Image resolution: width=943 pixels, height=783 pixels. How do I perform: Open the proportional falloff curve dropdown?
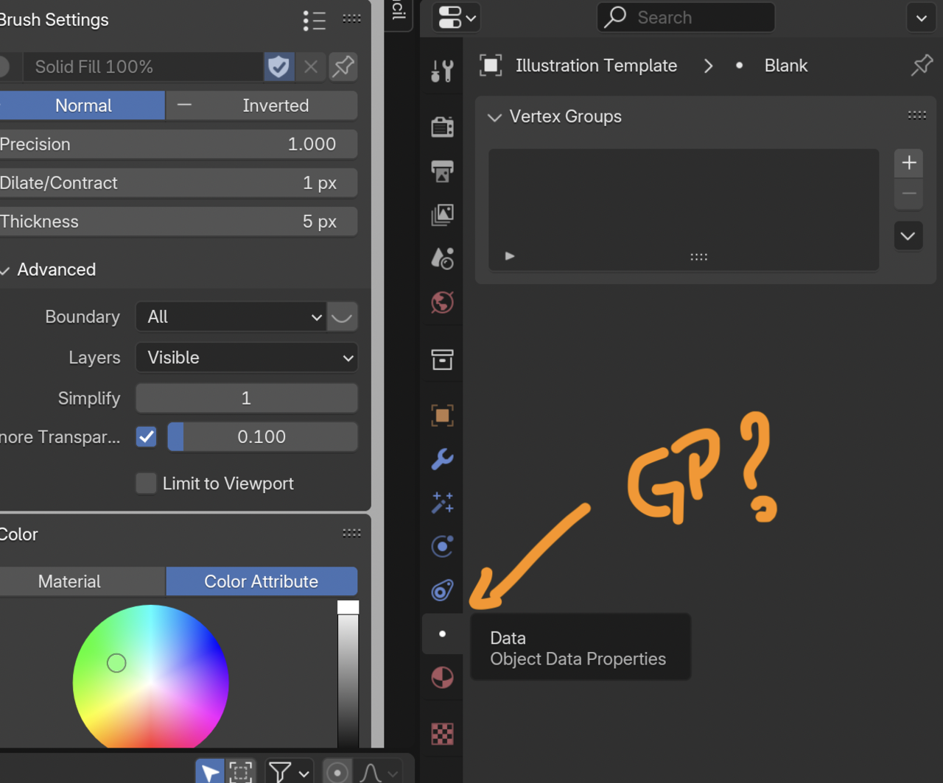coord(377,772)
